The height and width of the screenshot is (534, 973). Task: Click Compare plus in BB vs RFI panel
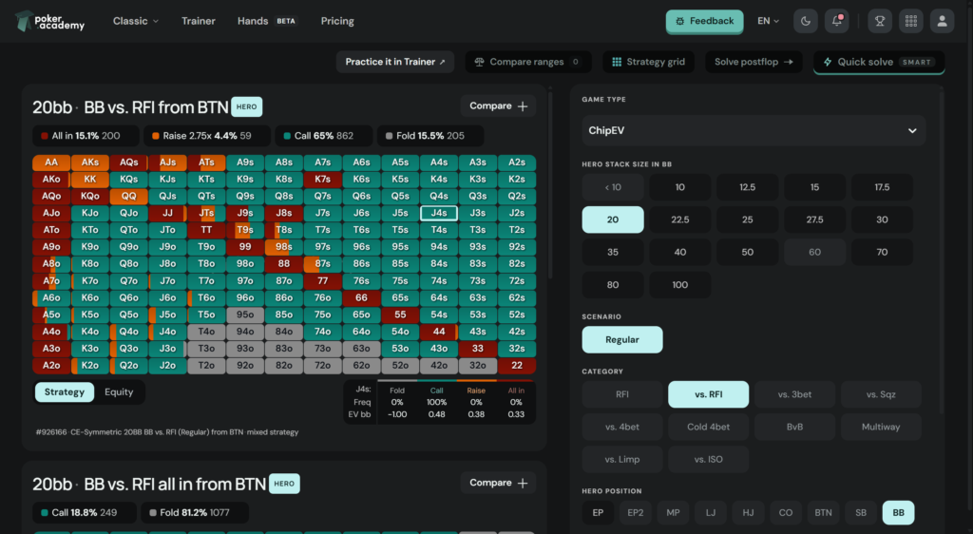point(498,106)
